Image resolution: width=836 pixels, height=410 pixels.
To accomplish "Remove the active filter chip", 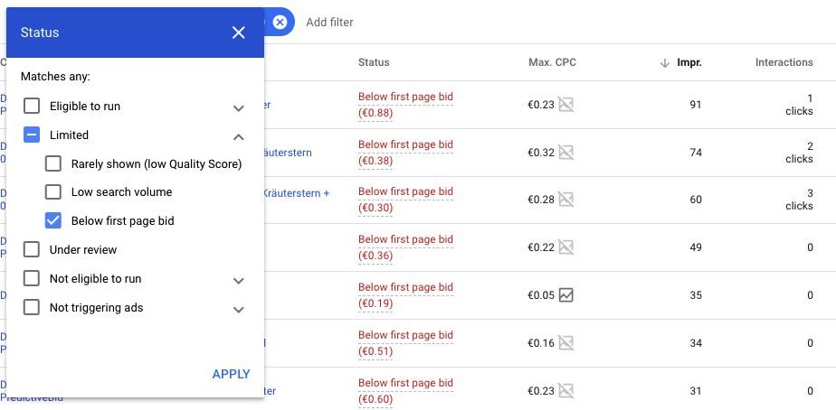I will [280, 22].
